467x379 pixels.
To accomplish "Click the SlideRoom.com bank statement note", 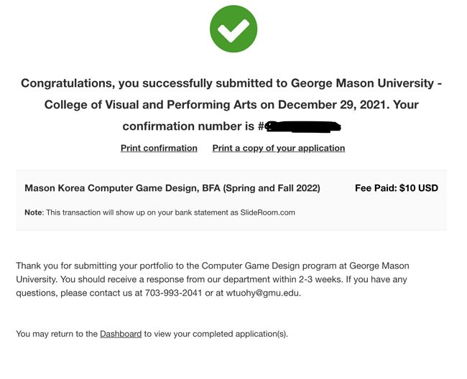I will (x=159, y=212).
